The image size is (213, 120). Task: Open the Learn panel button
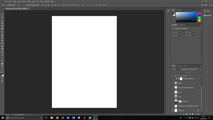pyautogui.click(x=207, y=11)
